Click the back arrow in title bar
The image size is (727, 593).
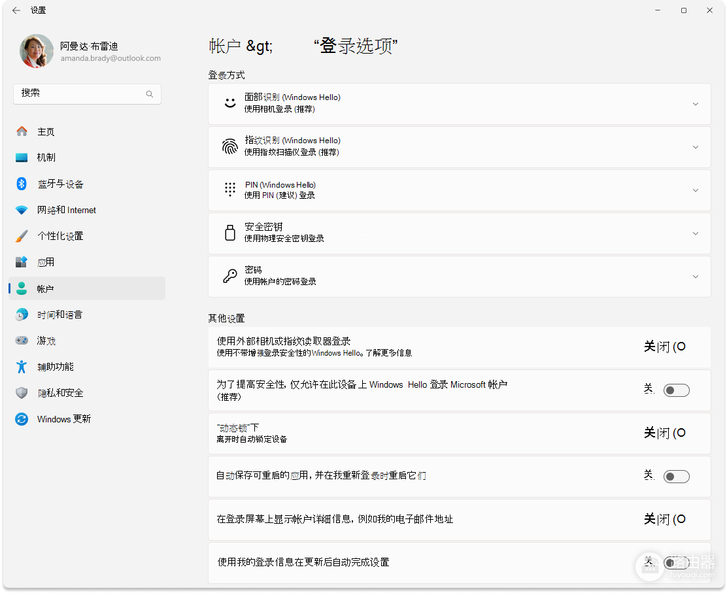click(x=16, y=10)
